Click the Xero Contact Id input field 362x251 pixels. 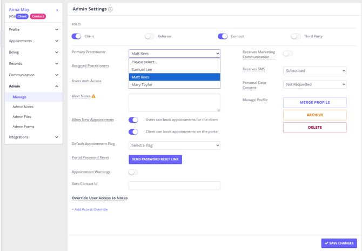pyautogui.click(x=175, y=186)
